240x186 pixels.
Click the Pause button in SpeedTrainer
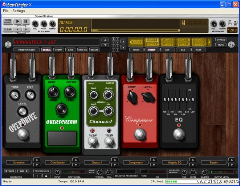(x=26, y=22)
